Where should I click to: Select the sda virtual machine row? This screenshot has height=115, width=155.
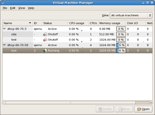[x=77, y=34]
